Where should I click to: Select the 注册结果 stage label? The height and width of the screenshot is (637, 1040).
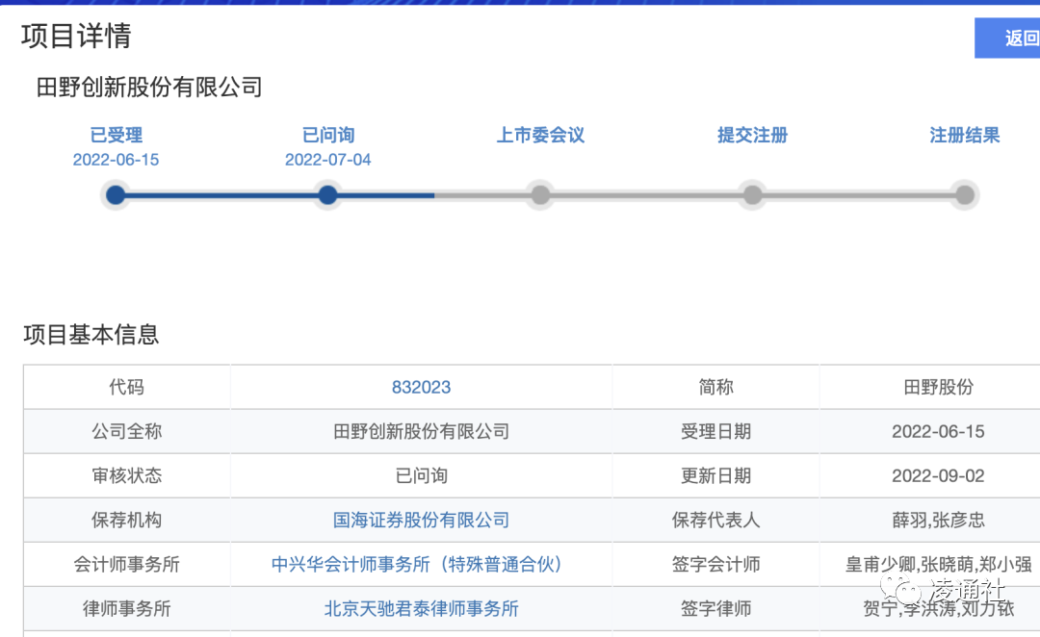click(x=965, y=136)
